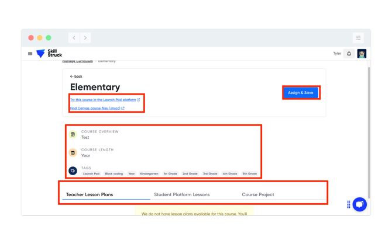This screenshot has height=244, width=392.
Task: Select the Teacher Lesson Plans tab
Action: pyautogui.click(x=90, y=194)
